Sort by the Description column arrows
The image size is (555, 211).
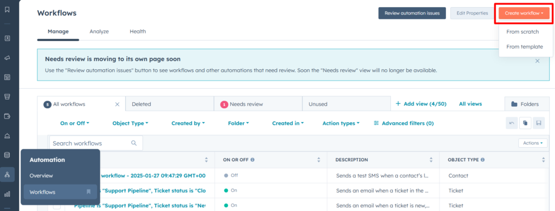[x=431, y=160]
